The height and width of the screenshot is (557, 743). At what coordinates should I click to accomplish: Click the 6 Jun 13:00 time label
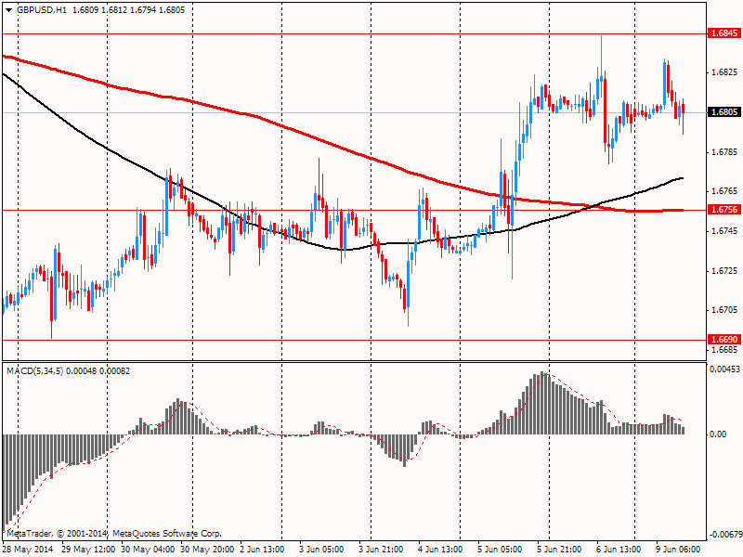(x=619, y=550)
